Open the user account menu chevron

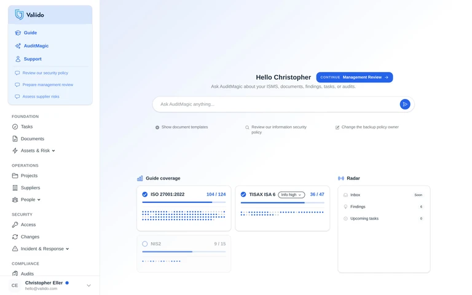tap(88, 285)
